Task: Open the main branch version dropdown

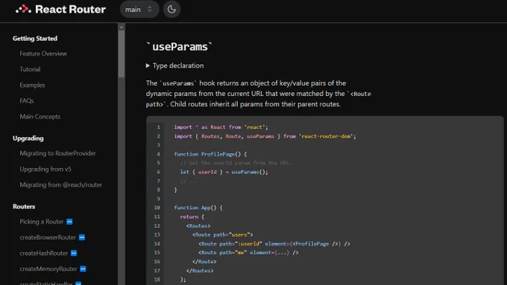Action: click(x=139, y=10)
